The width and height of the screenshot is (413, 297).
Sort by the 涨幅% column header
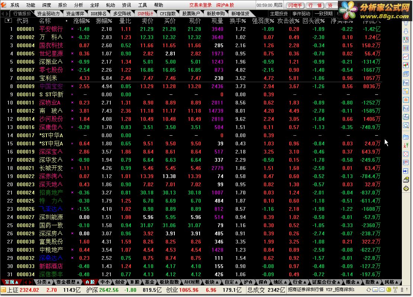(82, 21)
